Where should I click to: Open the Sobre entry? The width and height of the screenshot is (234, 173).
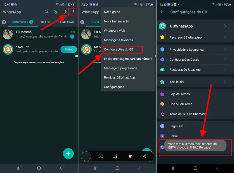tap(195, 136)
